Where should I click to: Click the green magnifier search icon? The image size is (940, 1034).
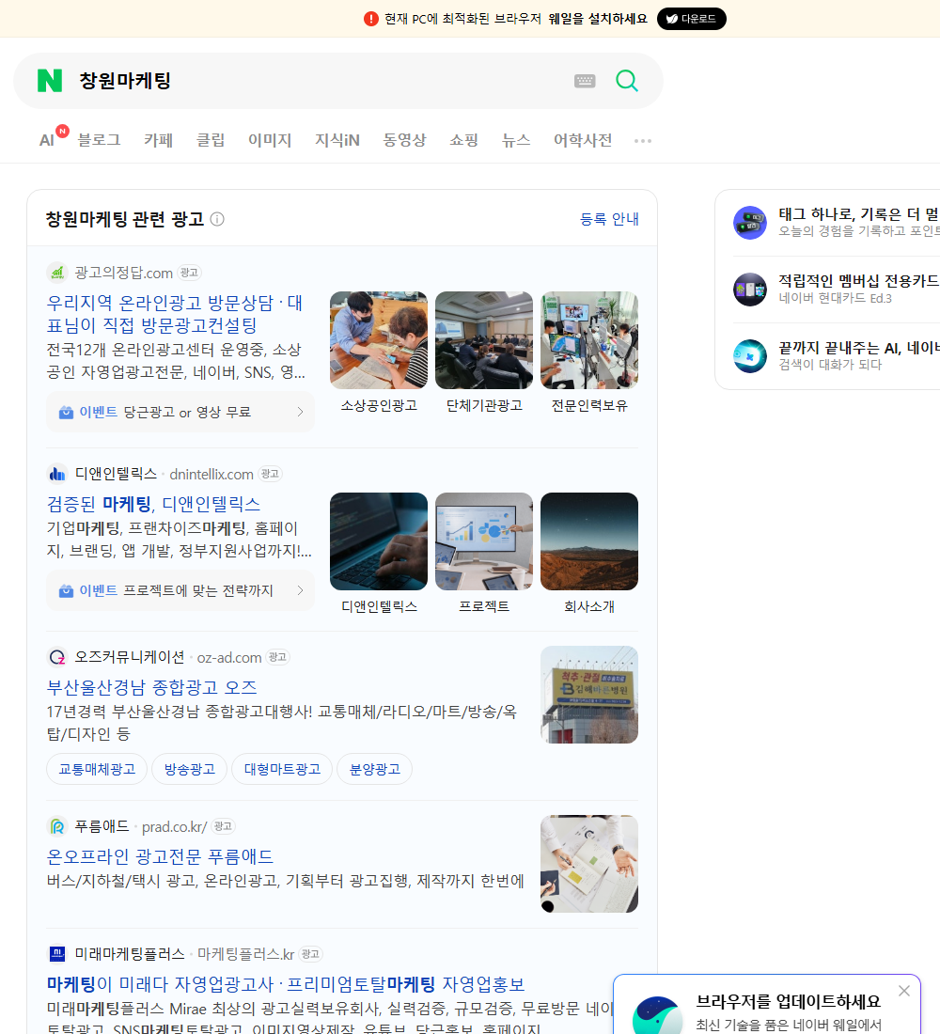[x=627, y=81]
